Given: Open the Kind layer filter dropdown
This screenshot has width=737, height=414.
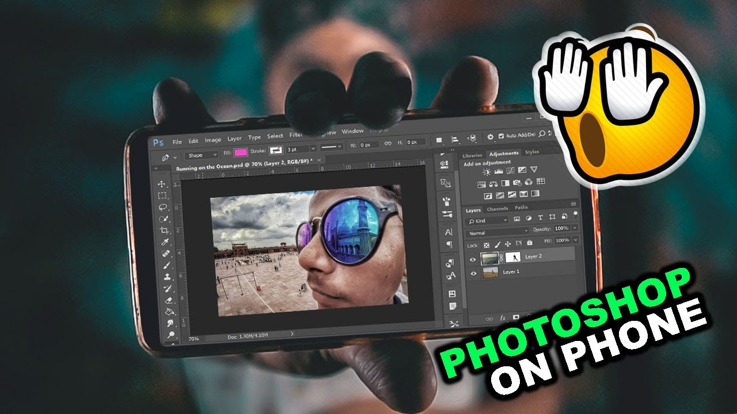Looking at the screenshot, I should [x=487, y=221].
